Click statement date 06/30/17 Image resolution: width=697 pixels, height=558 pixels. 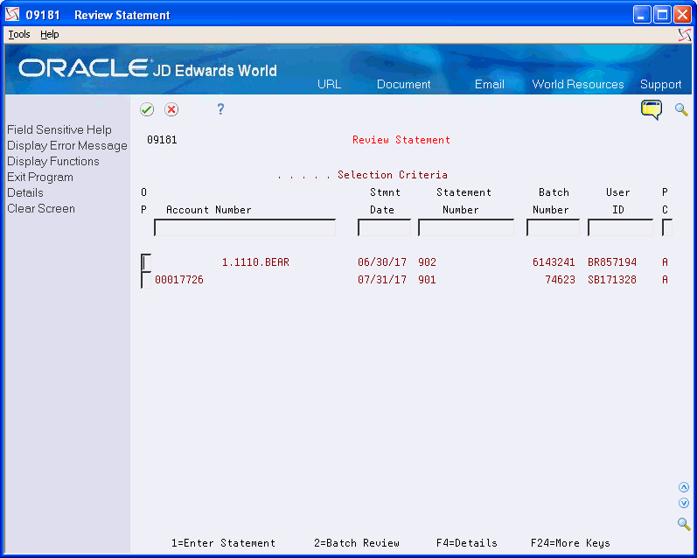pos(382,262)
